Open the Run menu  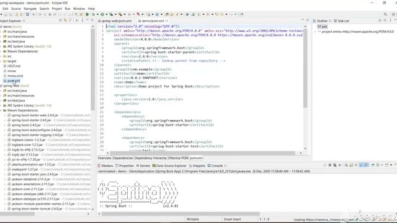click(68, 9)
